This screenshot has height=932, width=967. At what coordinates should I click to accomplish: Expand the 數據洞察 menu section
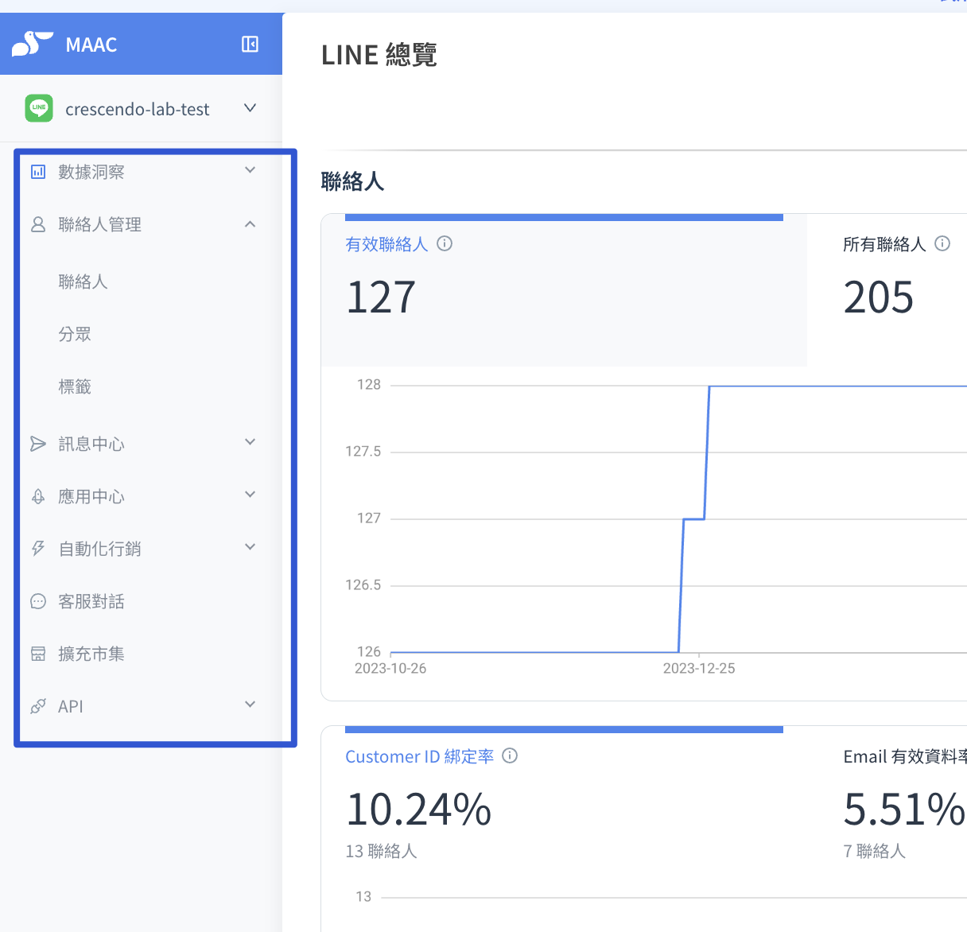click(x=250, y=170)
